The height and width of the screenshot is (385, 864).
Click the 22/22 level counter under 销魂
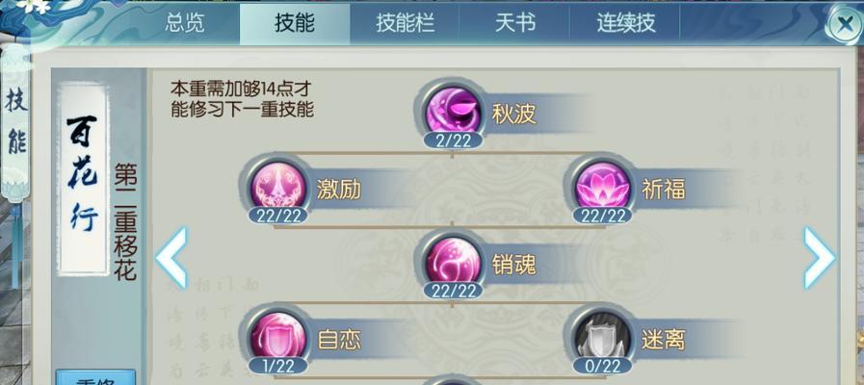click(453, 291)
